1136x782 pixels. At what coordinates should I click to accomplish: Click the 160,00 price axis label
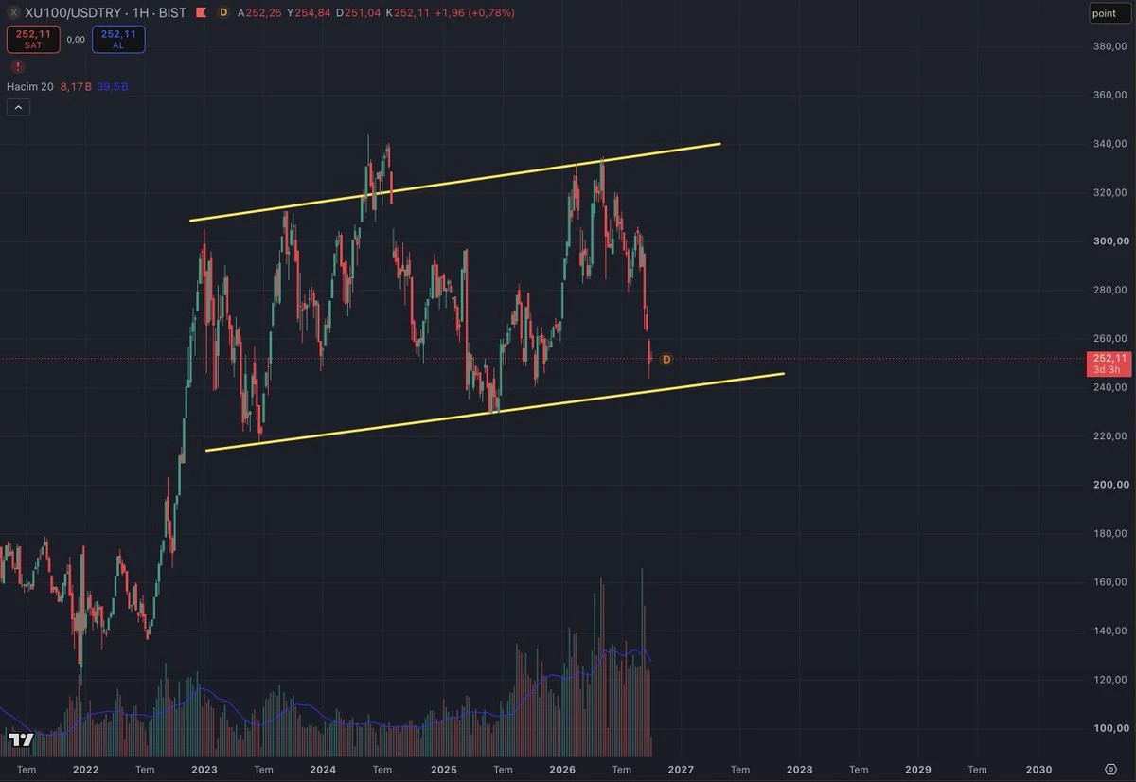point(1109,582)
